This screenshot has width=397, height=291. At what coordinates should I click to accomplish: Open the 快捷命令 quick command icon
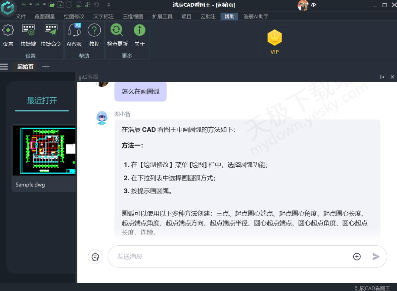click(x=51, y=30)
